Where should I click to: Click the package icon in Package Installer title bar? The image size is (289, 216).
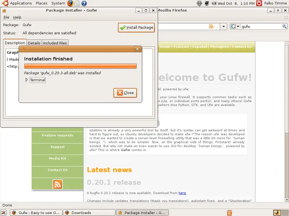point(4,11)
